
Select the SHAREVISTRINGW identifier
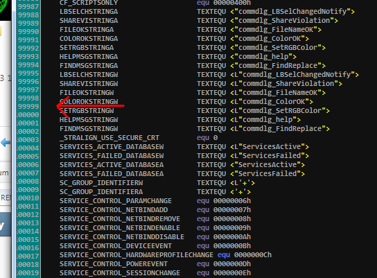coord(89,84)
